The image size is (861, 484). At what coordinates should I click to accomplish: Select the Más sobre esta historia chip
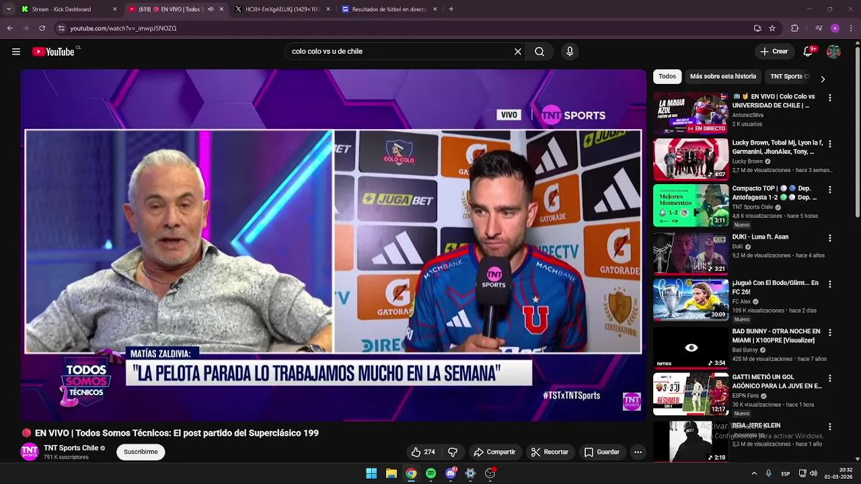[723, 77]
